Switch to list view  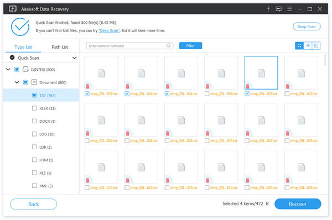(x=308, y=46)
